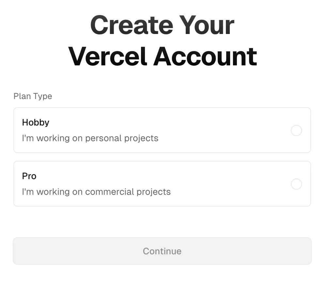Select the Pro radio button
329x287 pixels.
click(x=296, y=184)
